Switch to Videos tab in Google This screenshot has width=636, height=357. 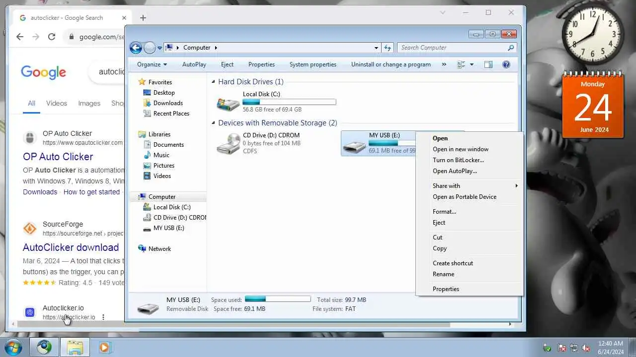tap(57, 104)
